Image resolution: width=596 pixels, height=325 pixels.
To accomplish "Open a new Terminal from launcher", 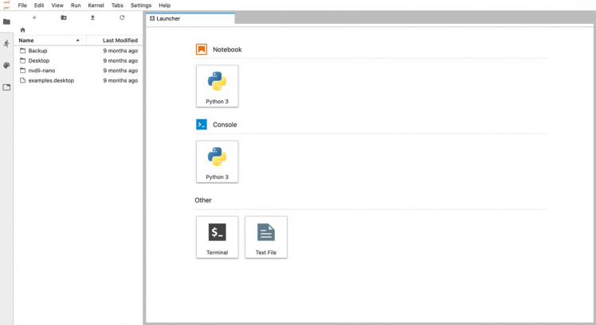I will pyautogui.click(x=217, y=237).
